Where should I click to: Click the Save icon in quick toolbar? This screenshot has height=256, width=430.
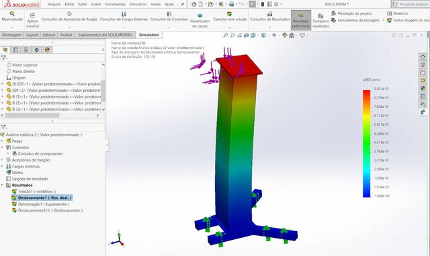pyautogui.click(x=221, y=4)
